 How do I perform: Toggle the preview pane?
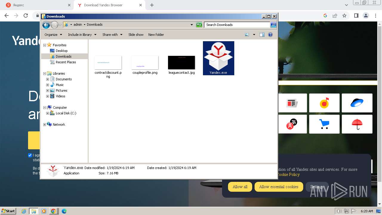[x=262, y=35]
